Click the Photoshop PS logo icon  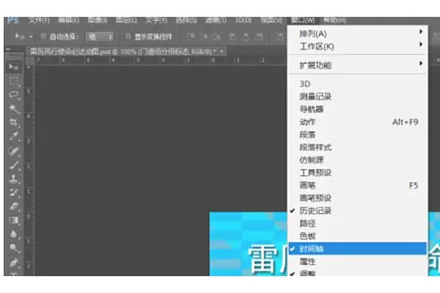13,21
